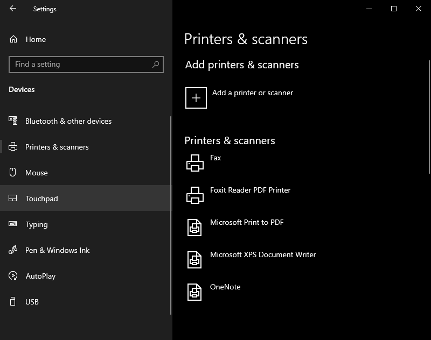Select the OneNote printer icon
The height and width of the screenshot is (340, 431).
(x=194, y=292)
